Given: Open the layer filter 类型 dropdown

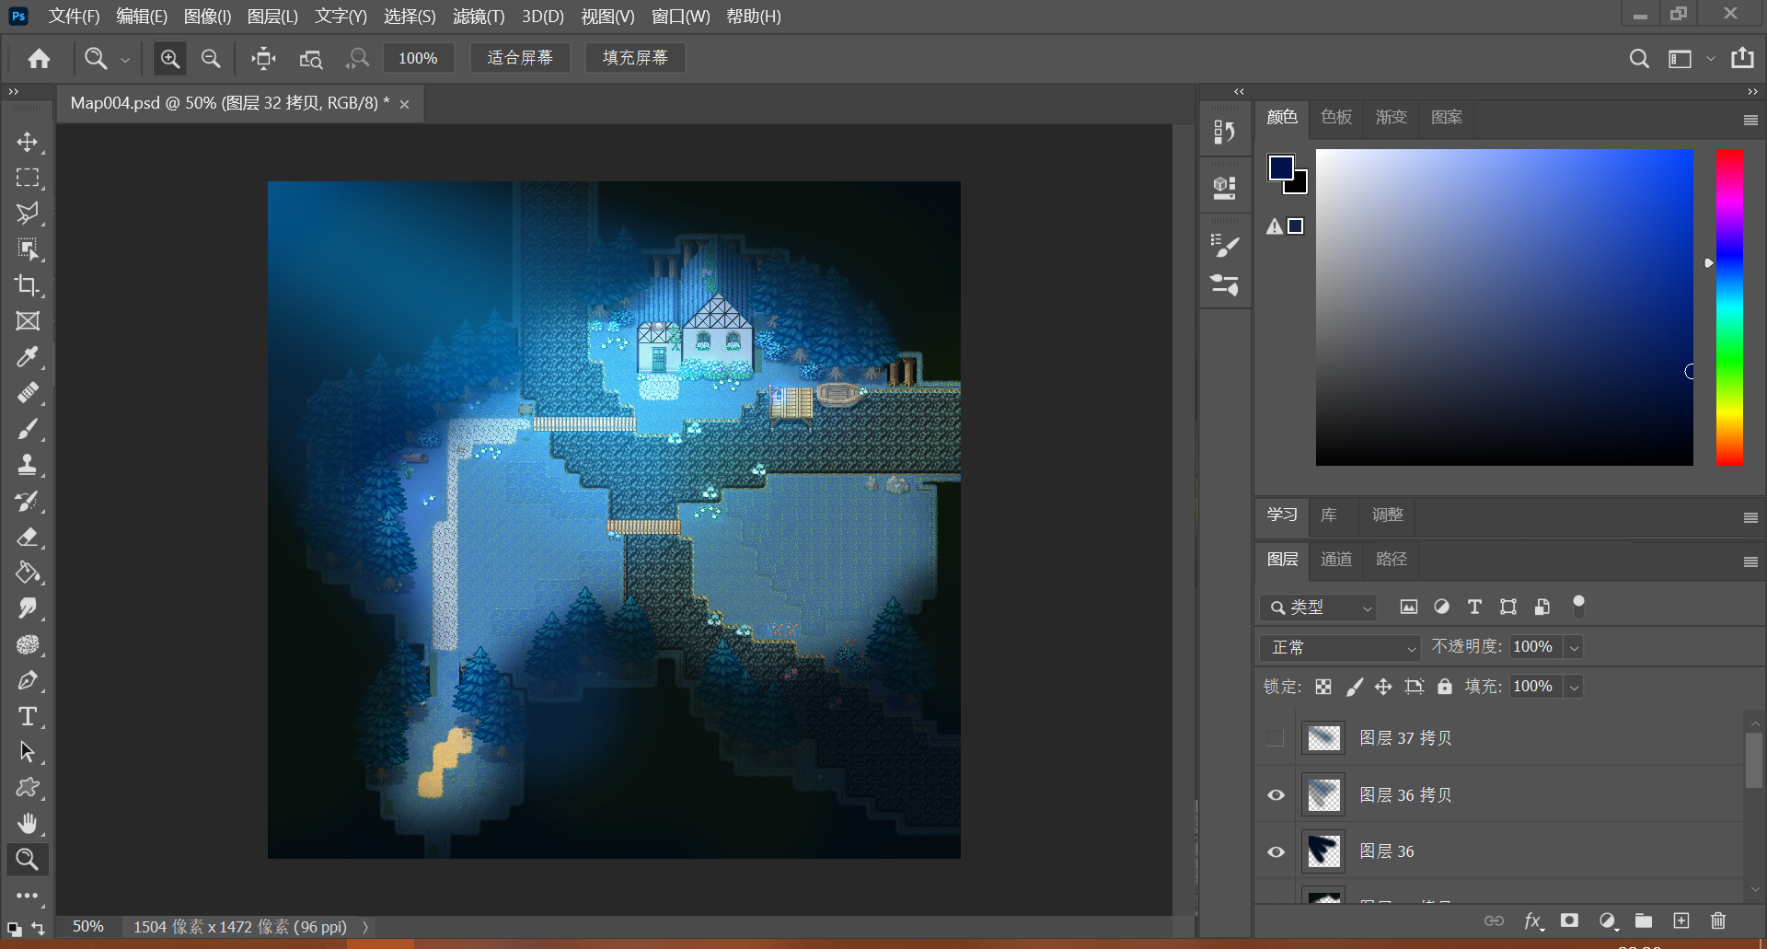Looking at the screenshot, I should [1318, 608].
